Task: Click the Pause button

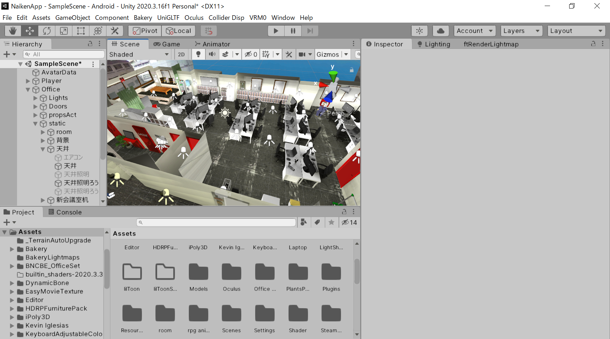Action: point(293,31)
